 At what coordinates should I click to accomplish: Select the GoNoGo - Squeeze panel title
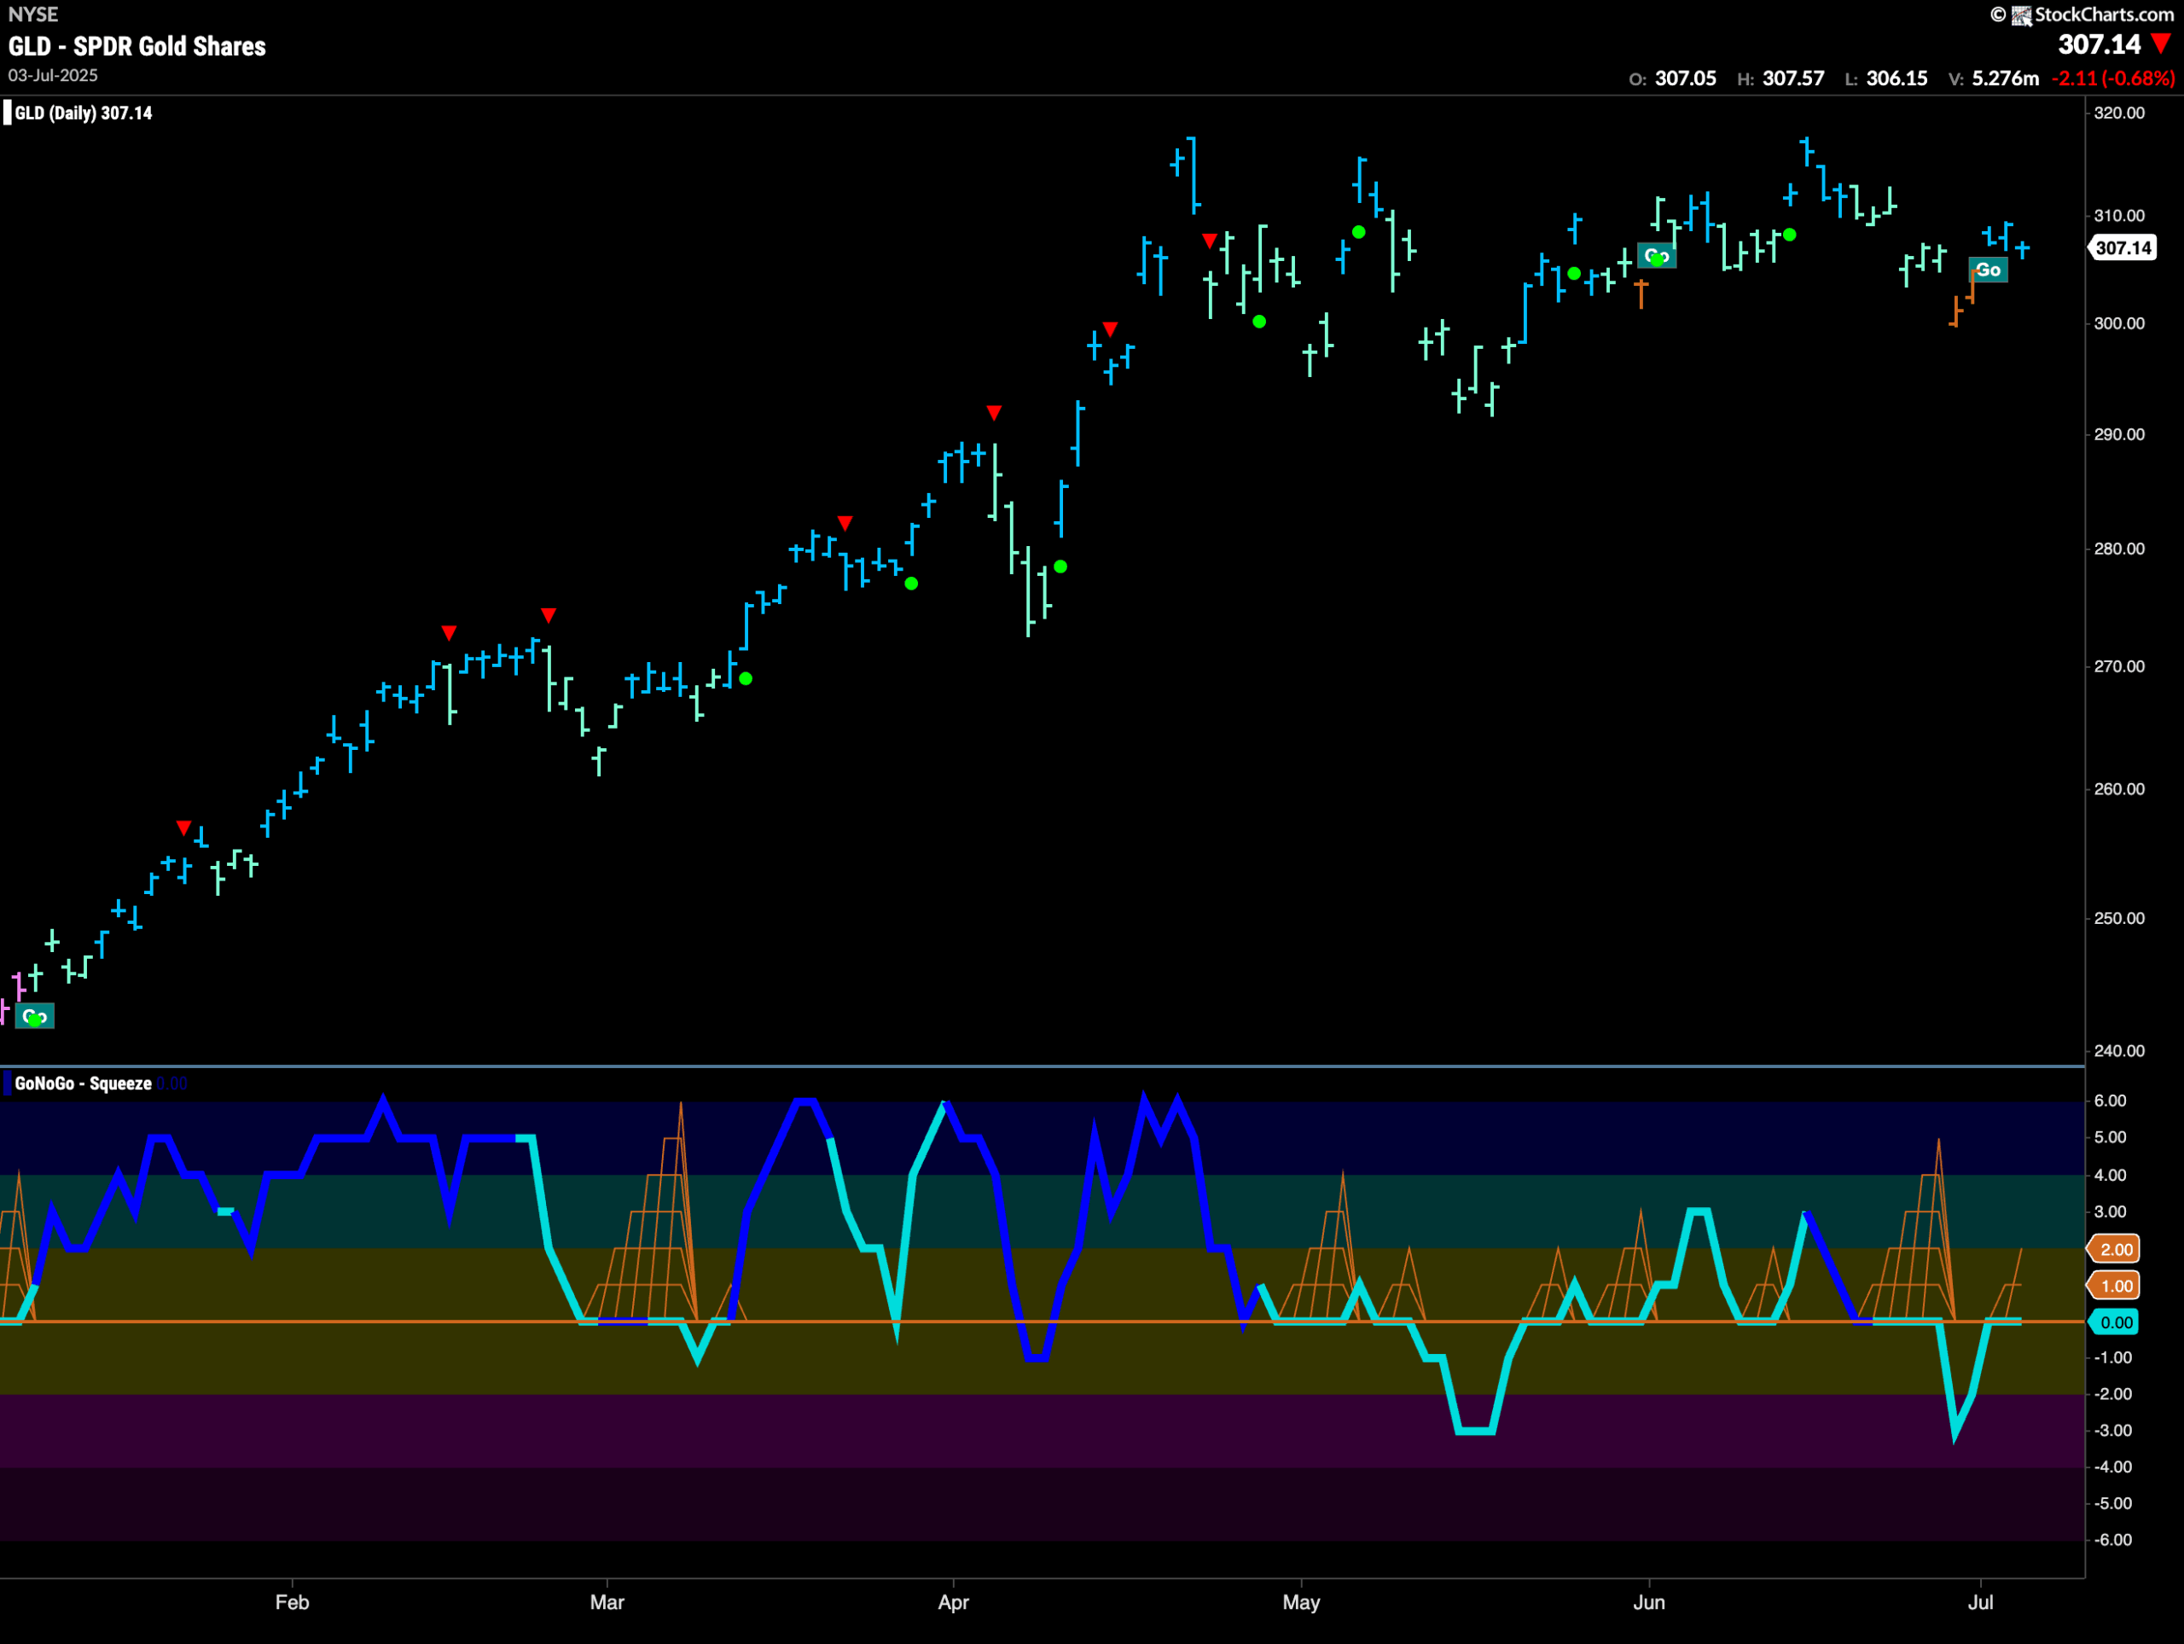[x=84, y=1082]
